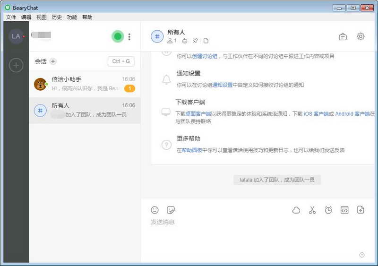Click the question mark more help icon
This screenshot has width=378, height=266.
click(166, 145)
